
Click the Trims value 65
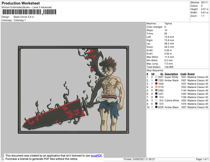(x=166, y=34)
